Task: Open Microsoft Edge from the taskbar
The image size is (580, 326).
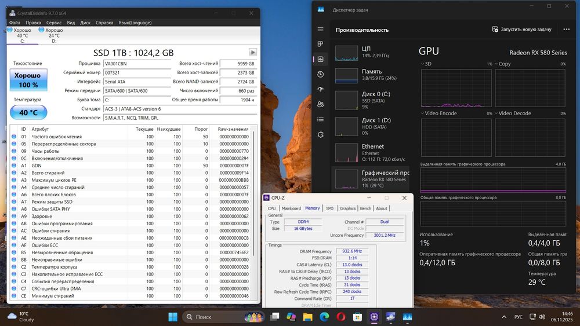Action: (324, 317)
